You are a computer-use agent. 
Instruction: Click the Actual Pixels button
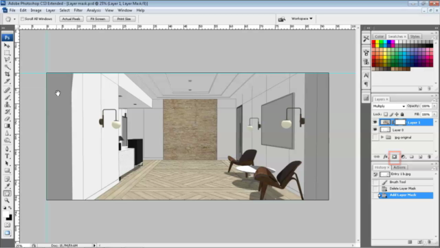[71, 19]
